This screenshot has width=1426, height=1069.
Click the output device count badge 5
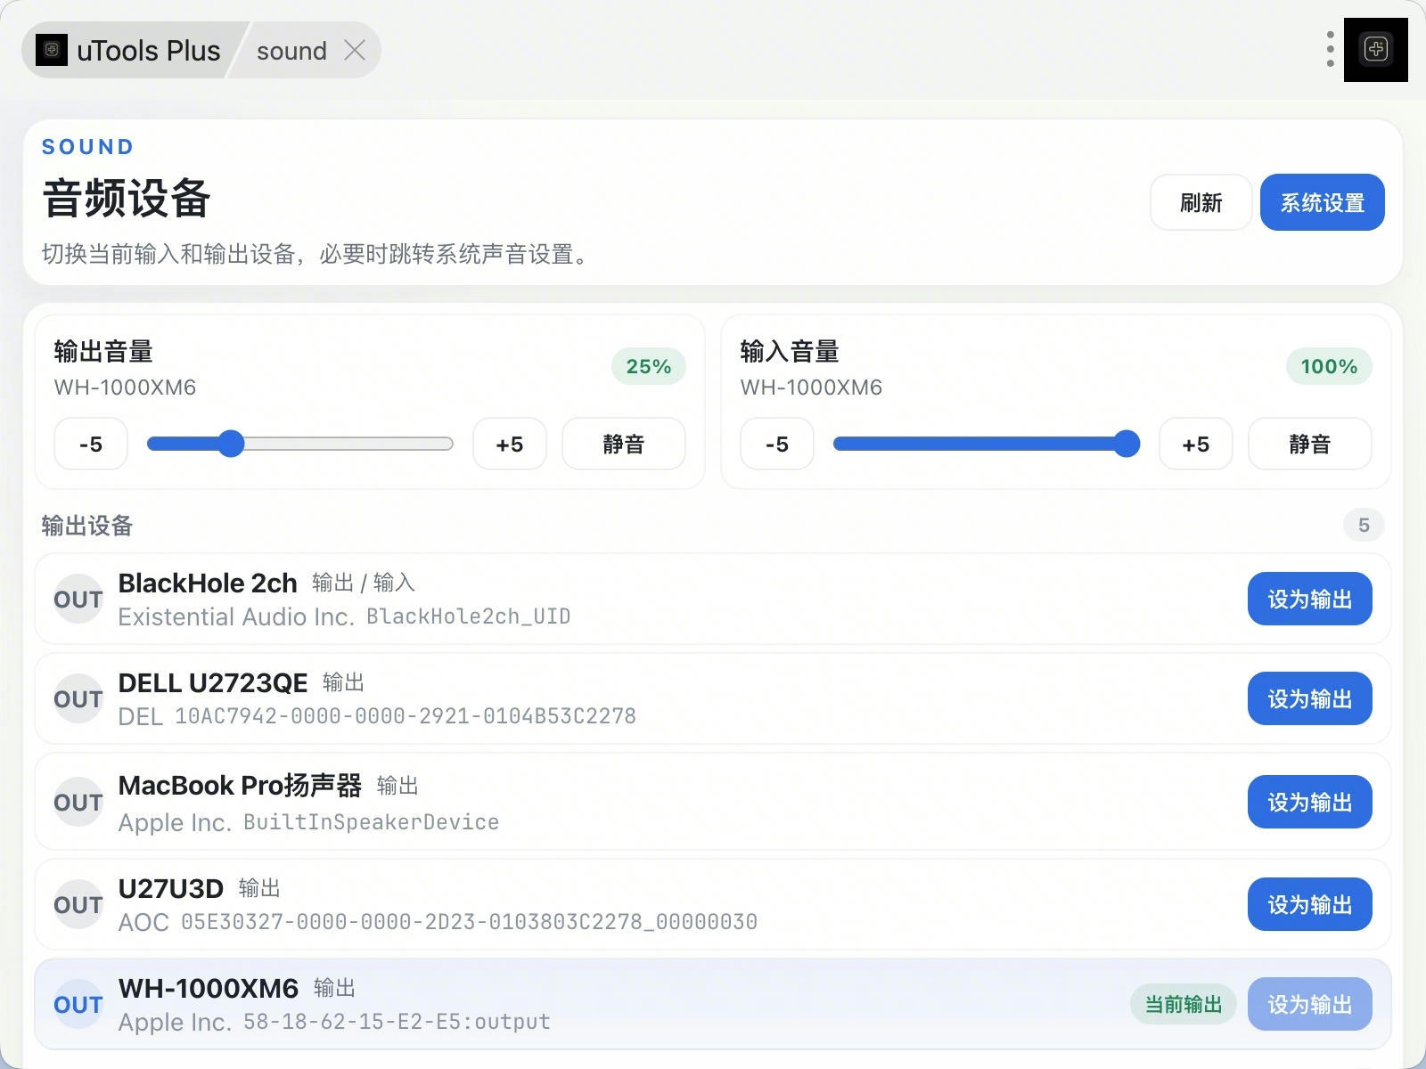tap(1364, 526)
